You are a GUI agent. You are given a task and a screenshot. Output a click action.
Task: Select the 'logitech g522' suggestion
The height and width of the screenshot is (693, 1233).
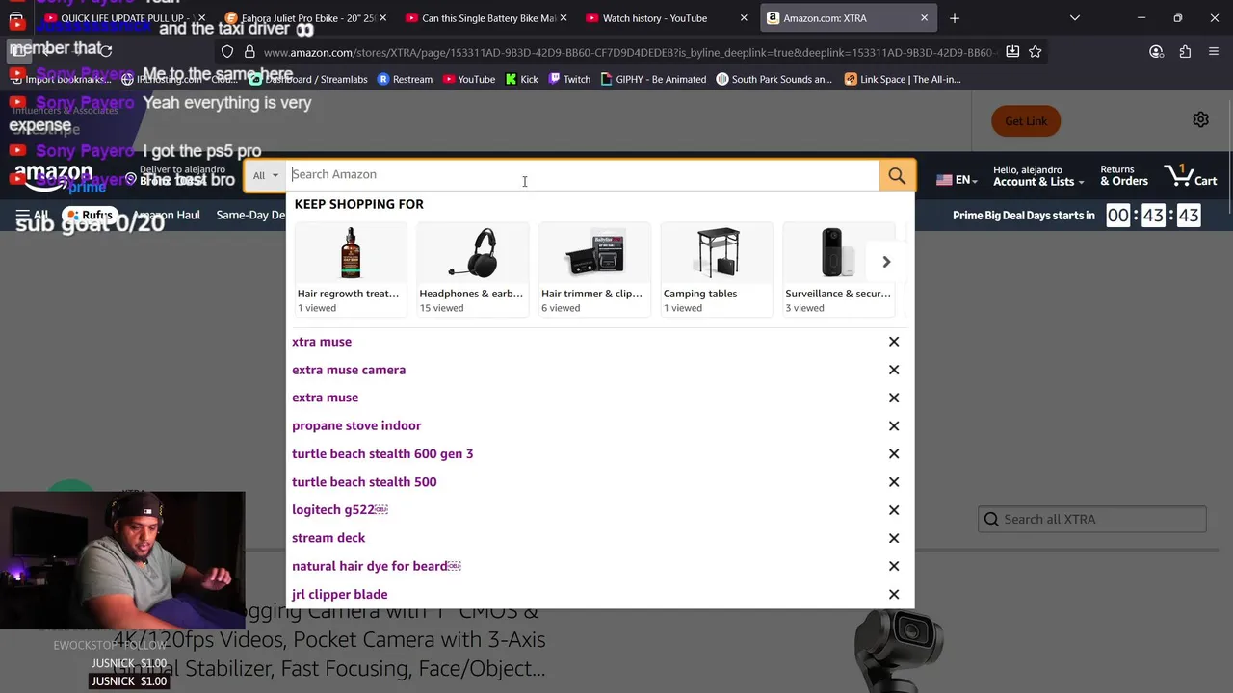point(339,510)
